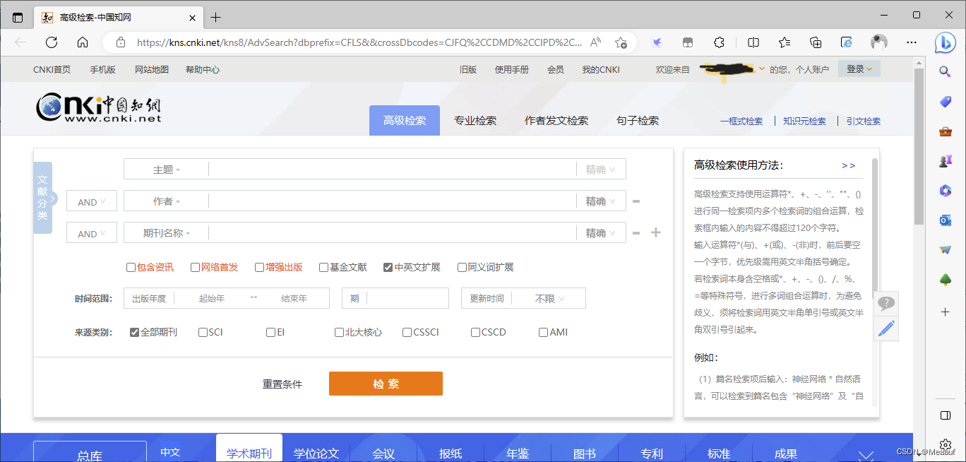Open the Bing Copilot sidebar icon
966x462 pixels.
coord(946,42)
